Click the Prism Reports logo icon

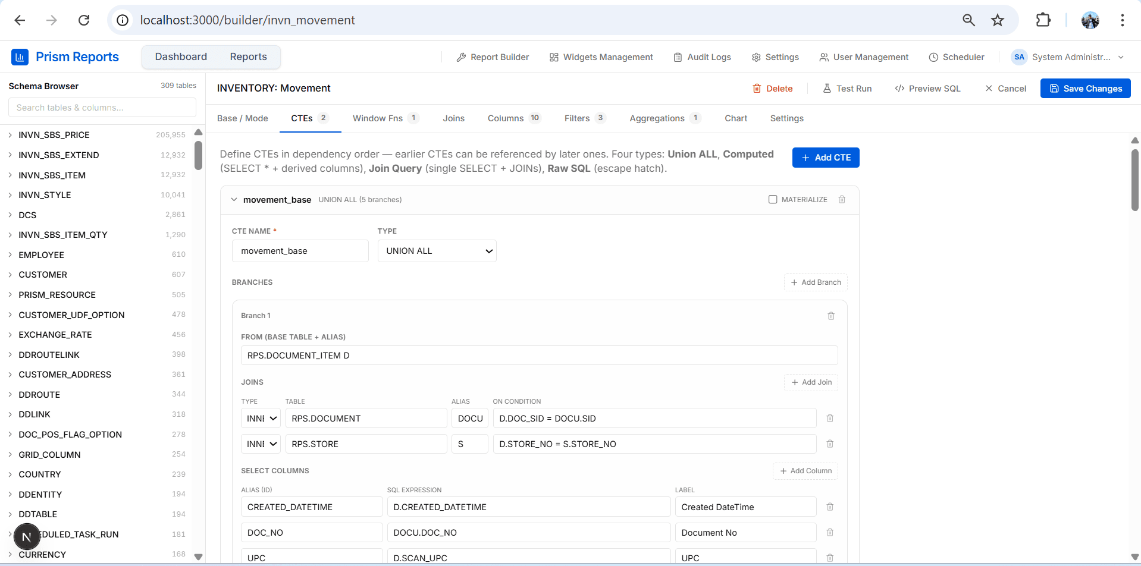point(20,56)
